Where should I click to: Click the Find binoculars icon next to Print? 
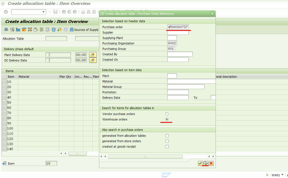(x=89, y=12)
